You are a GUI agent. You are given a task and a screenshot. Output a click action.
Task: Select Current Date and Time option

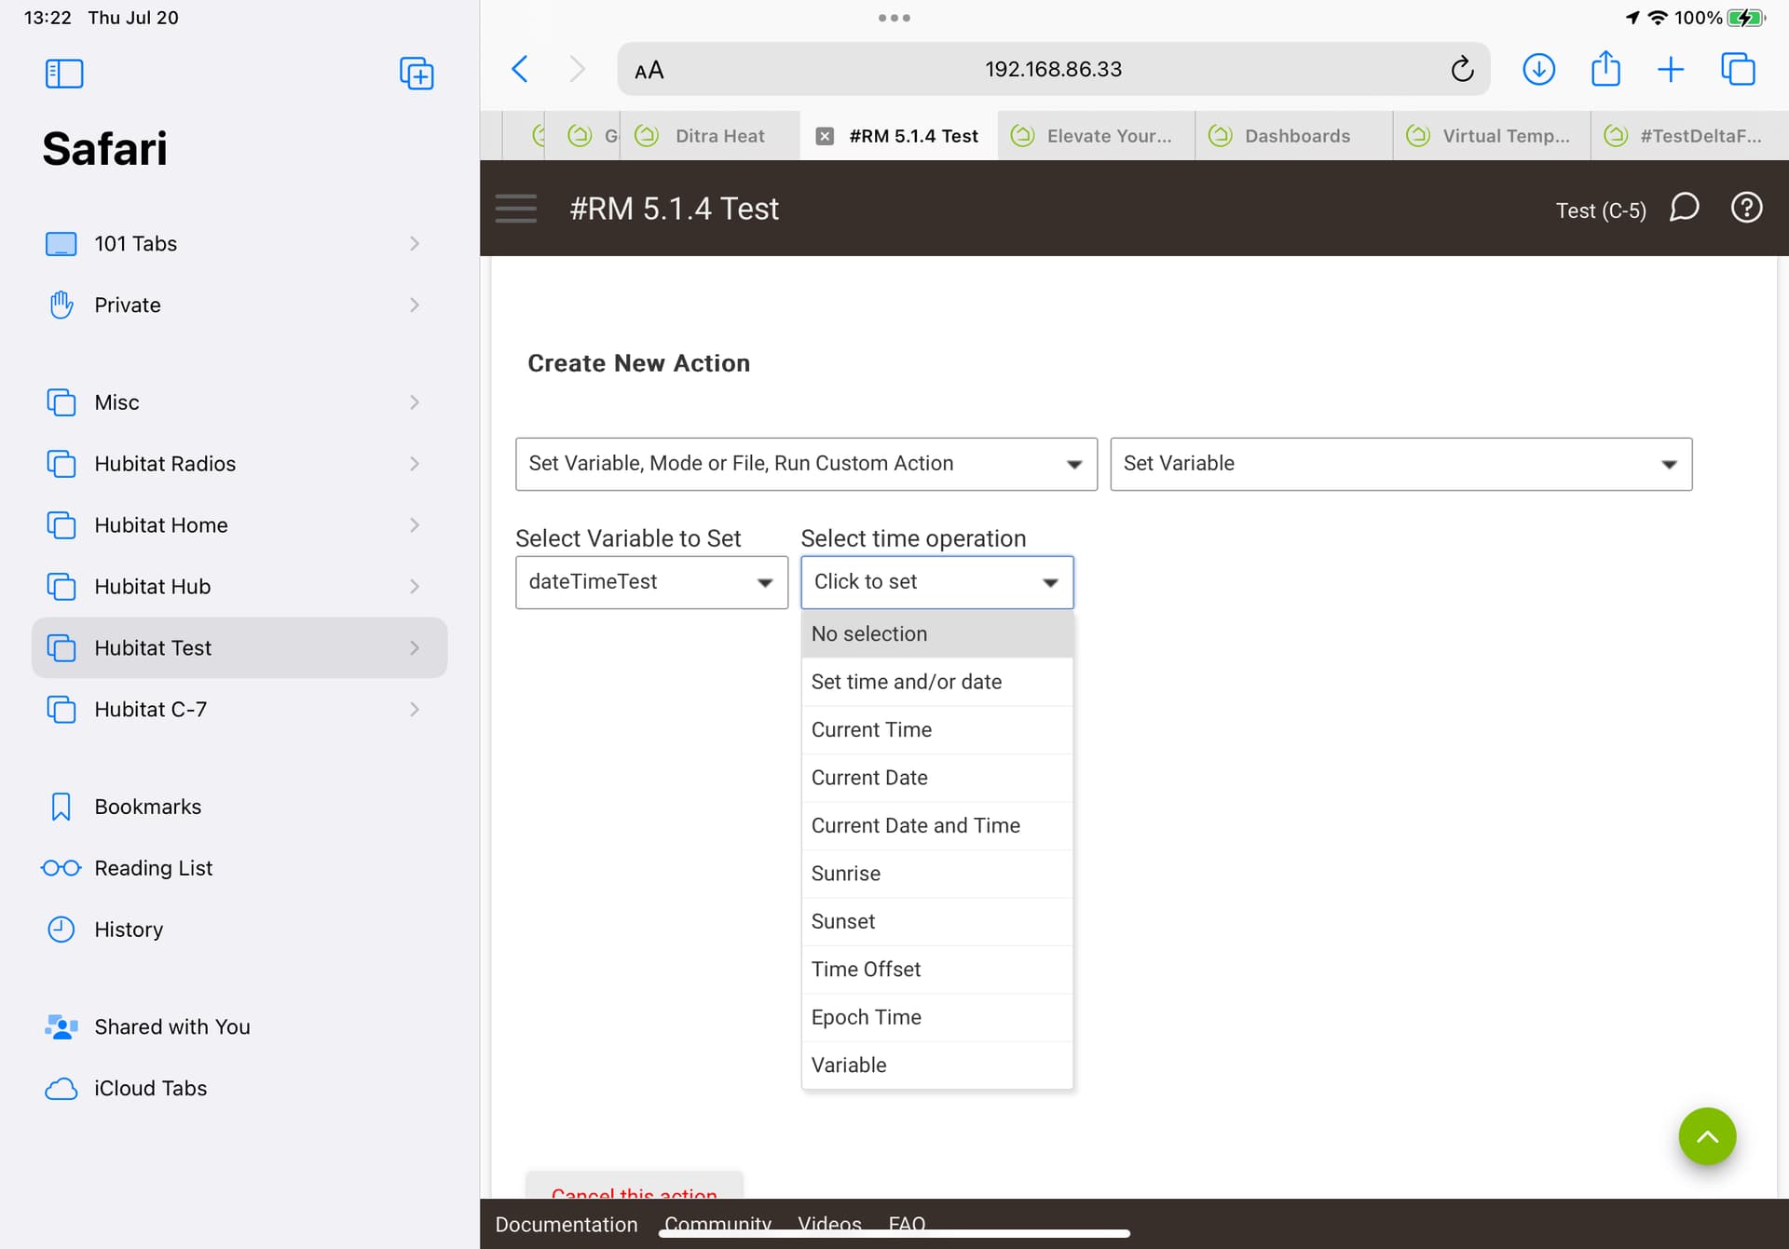click(915, 825)
